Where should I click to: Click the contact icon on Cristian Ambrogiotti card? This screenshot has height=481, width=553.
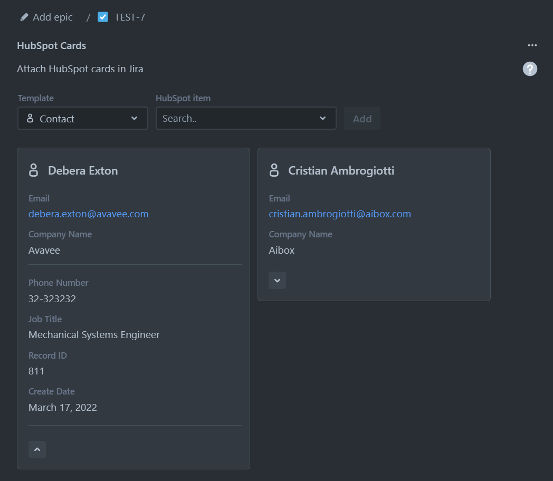(274, 170)
